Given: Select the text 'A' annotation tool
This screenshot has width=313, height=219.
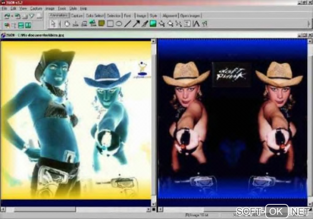Looking at the screenshot, I should click(x=196, y=24).
